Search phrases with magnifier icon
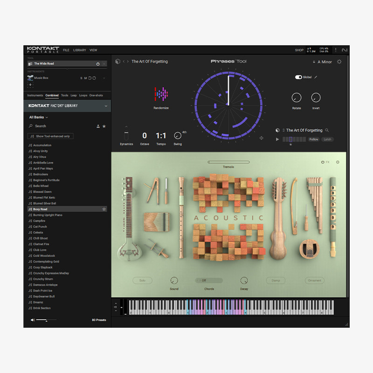The image size is (373, 373). pyautogui.click(x=327, y=130)
